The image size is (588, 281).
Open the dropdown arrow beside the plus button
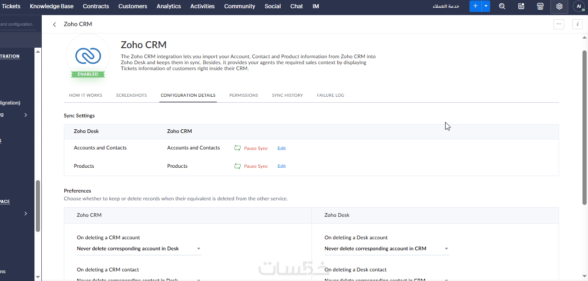point(486,6)
